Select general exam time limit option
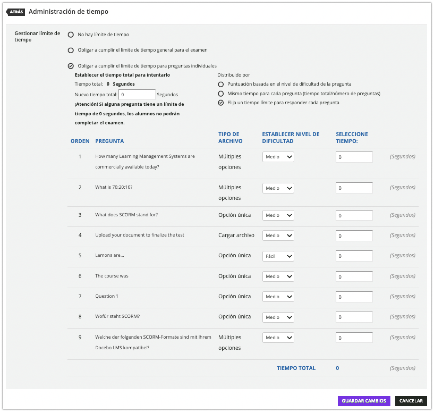The width and height of the screenshot is (434, 412). [x=71, y=50]
